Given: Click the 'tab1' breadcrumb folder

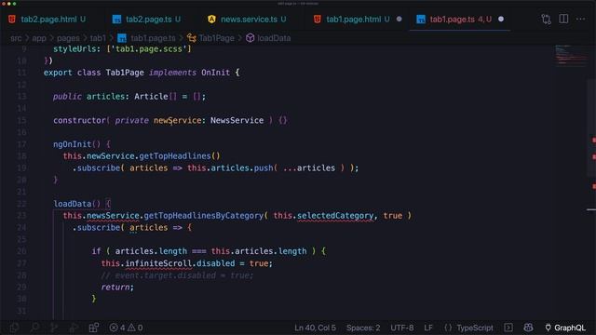Looking at the screenshot, I should [x=98, y=38].
